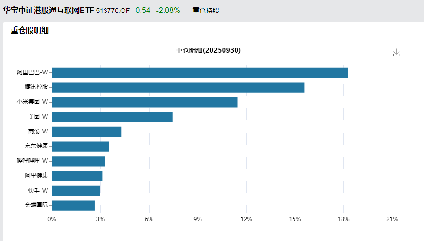The image size is (424, 241).
Task: Select the 商汤-W holdings bar
Action: (87, 132)
